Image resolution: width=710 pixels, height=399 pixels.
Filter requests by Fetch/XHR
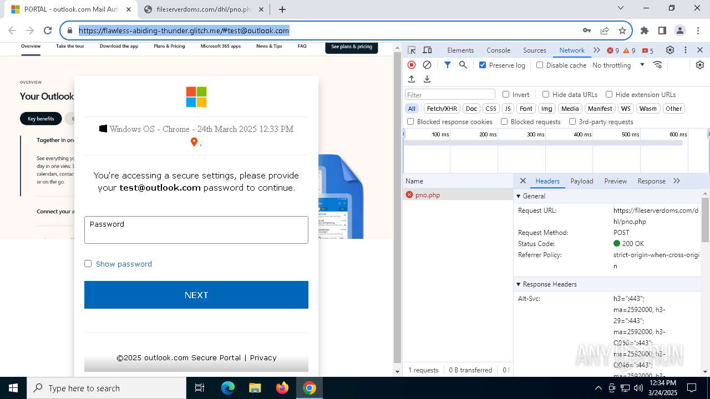442,109
